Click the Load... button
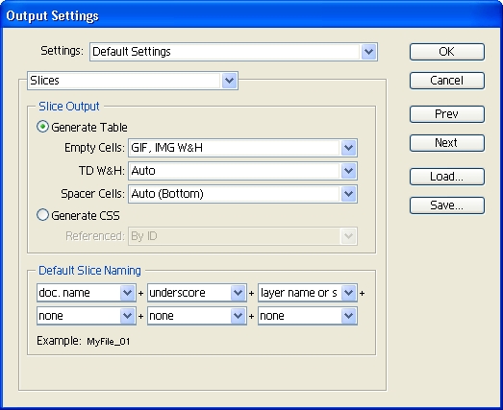Screen dimensions: 503x410 (447, 177)
